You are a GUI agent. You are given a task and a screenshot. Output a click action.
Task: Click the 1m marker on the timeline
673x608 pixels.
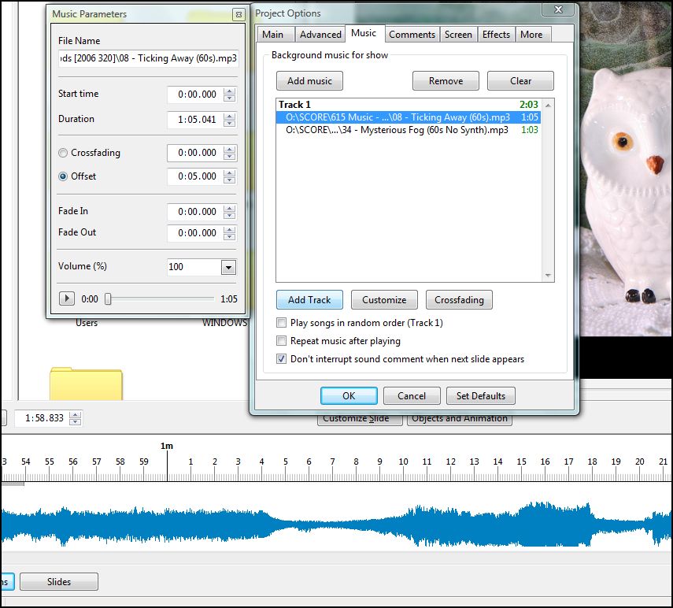click(167, 447)
